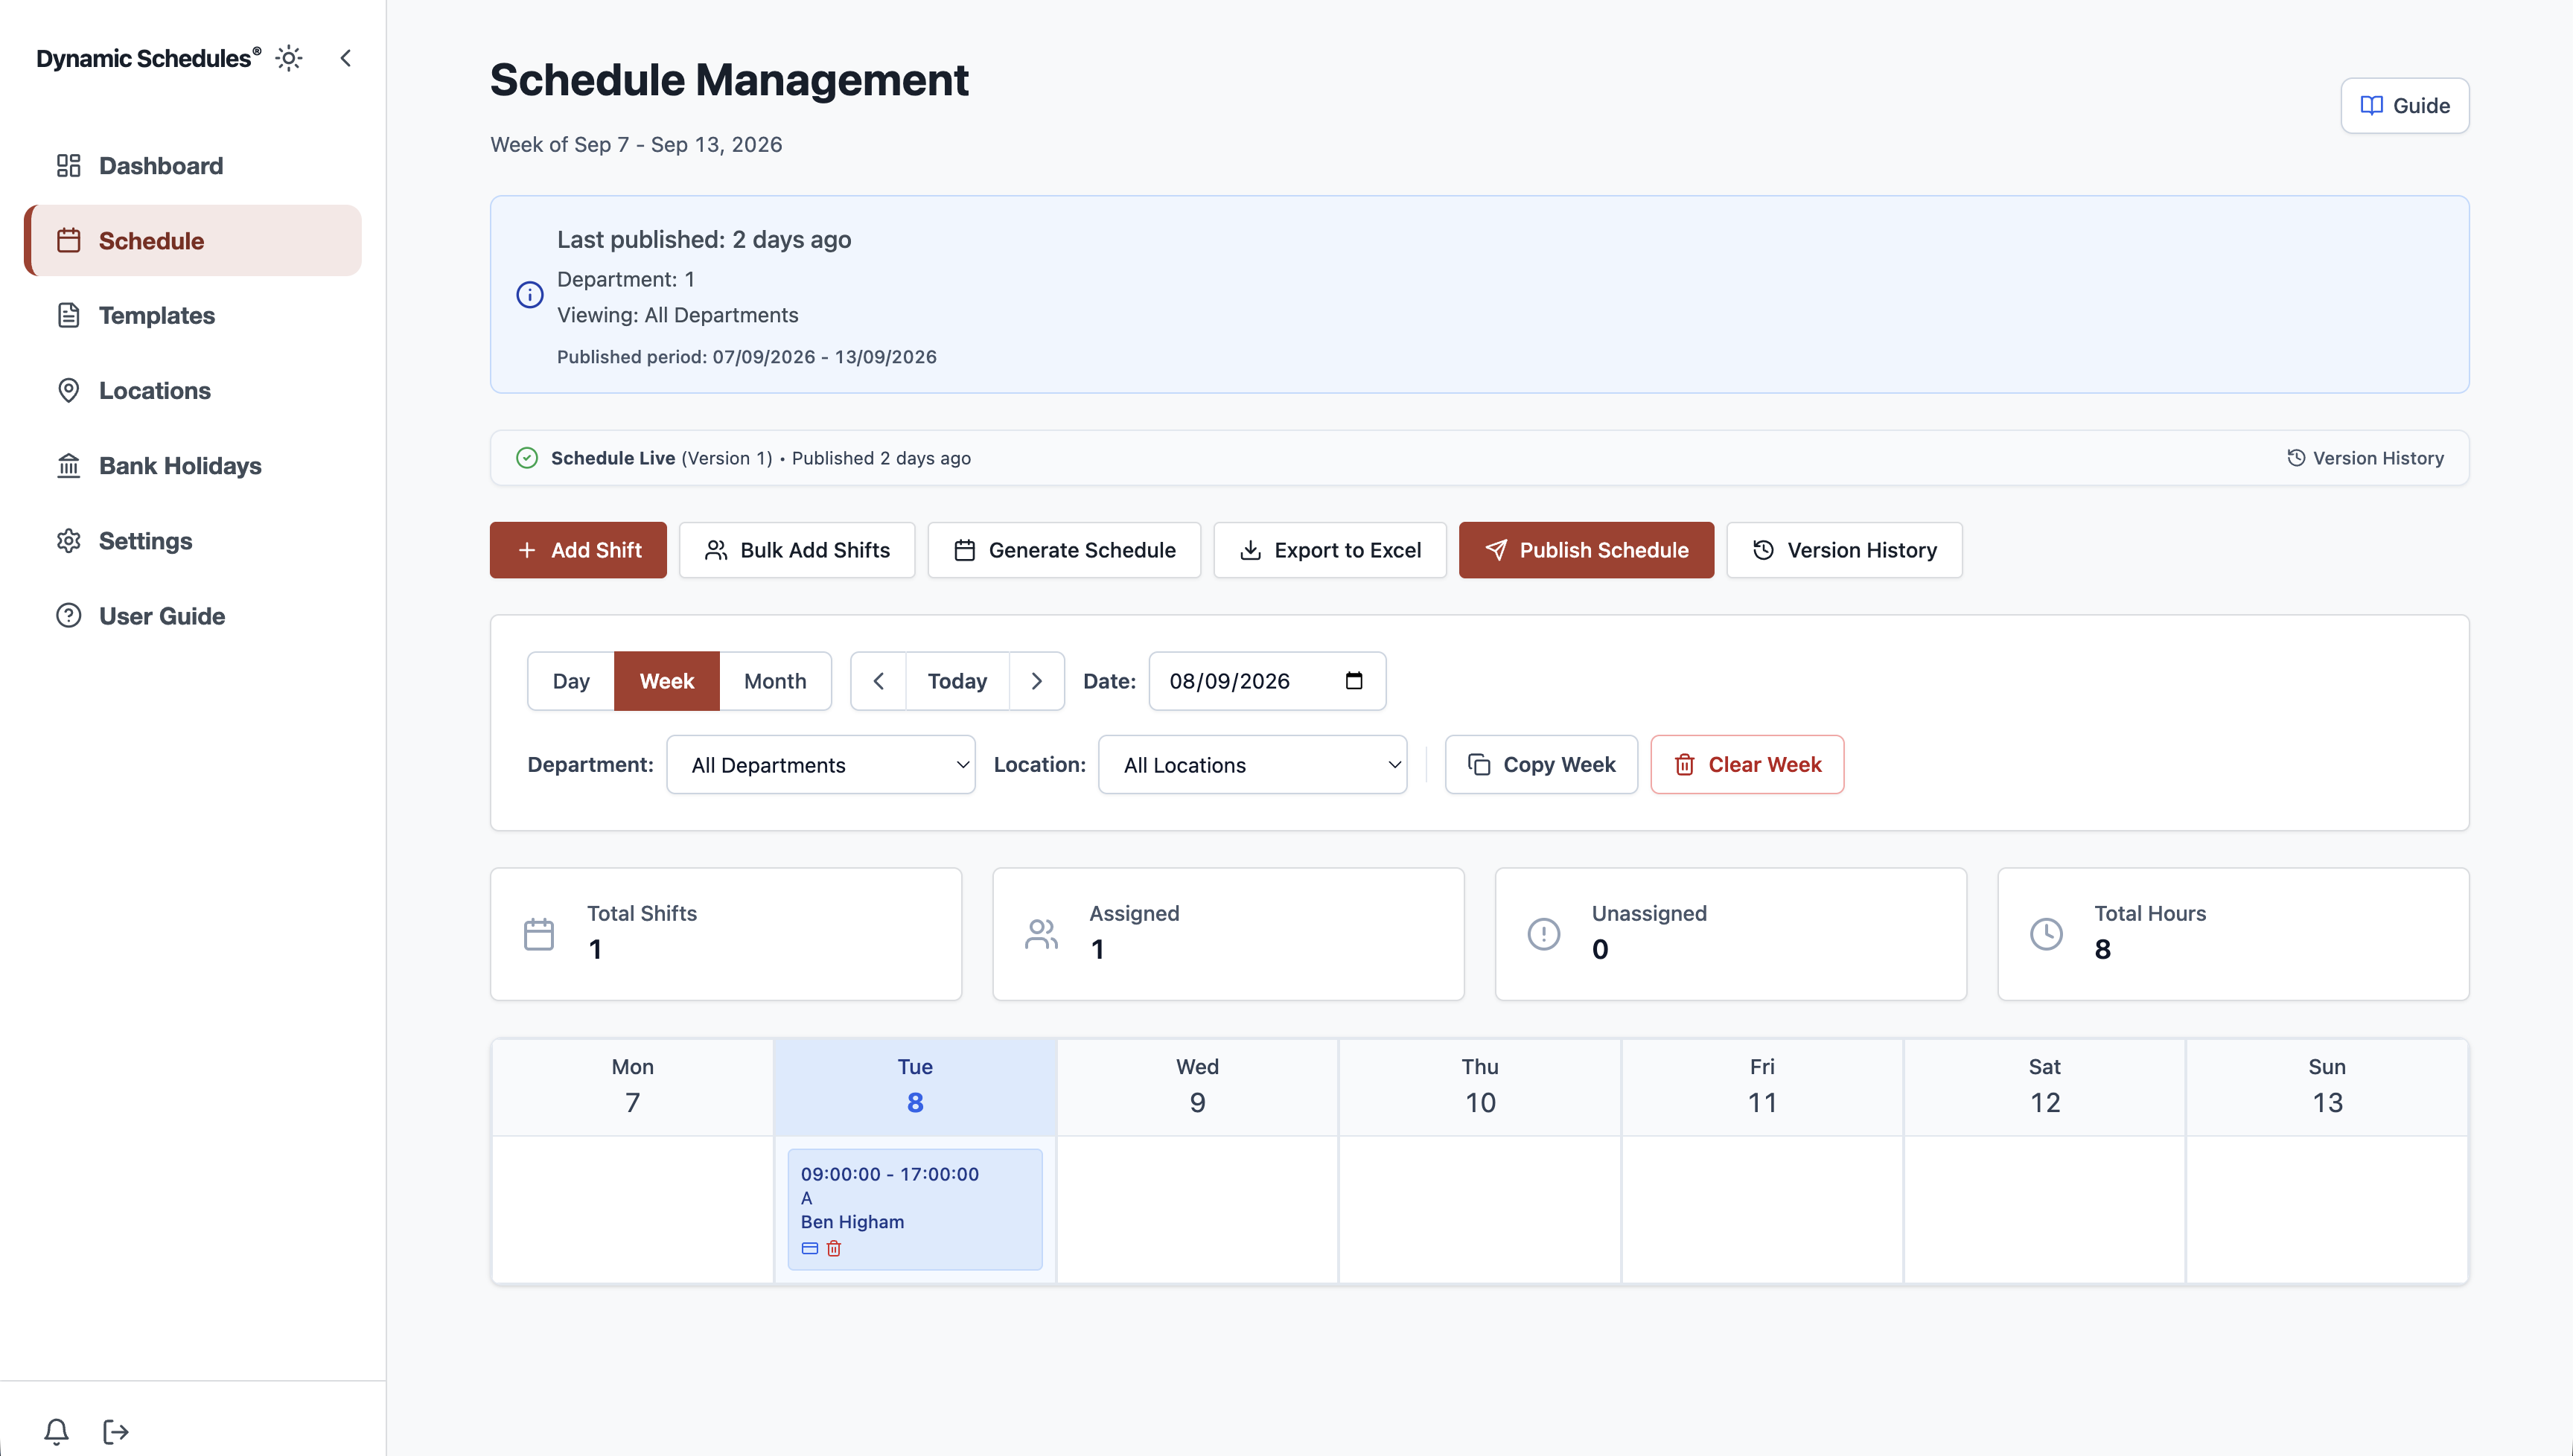Open User Guide in the sidebar
2573x1456 pixels.
(193, 616)
